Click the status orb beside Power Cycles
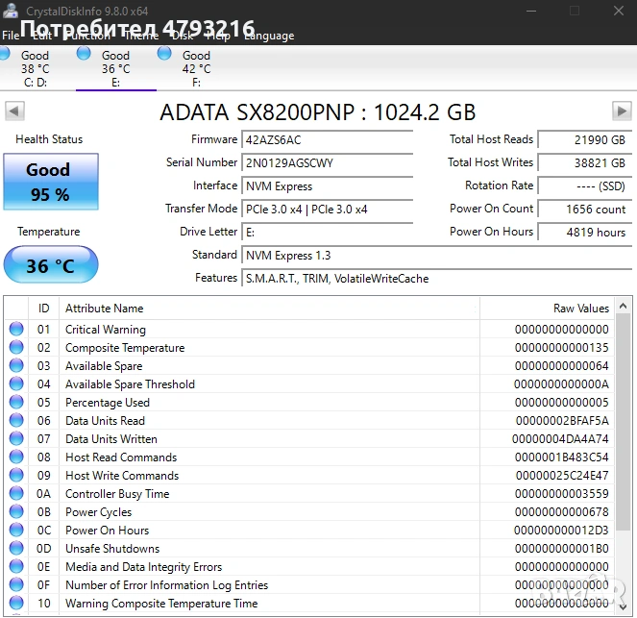Image resolution: width=637 pixels, height=618 pixels. 16,512
